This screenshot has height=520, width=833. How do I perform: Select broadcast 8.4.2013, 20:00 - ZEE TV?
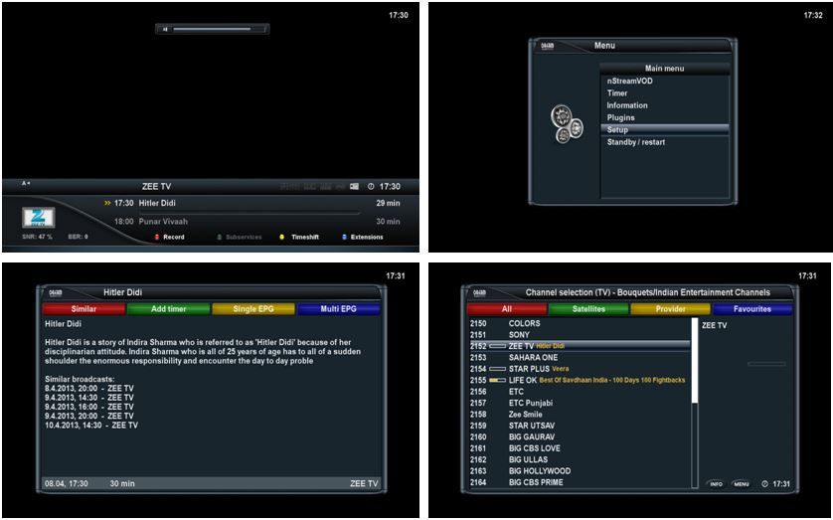[x=89, y=389]
